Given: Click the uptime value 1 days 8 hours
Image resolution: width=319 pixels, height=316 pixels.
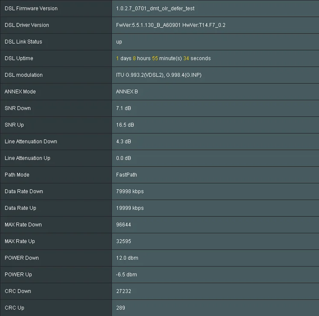Looking at the screenshot, I should 133,58.
